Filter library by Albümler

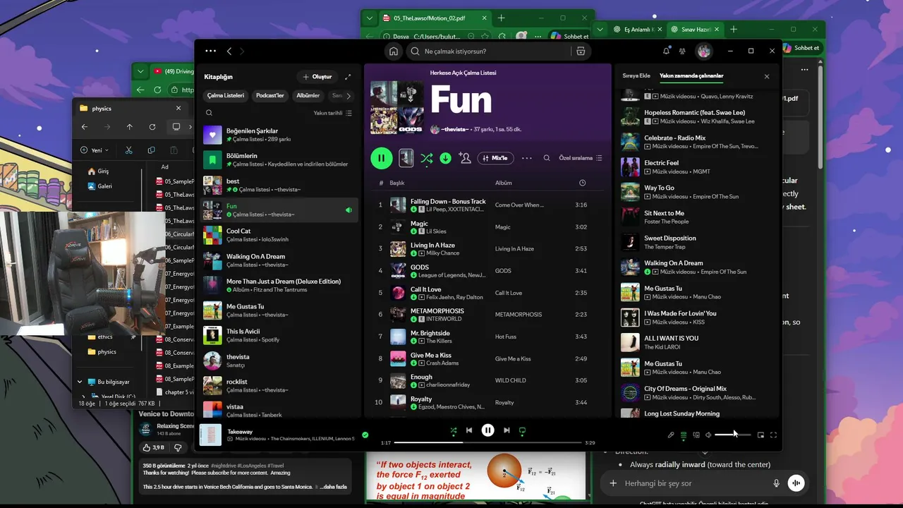pyautogui.click(x=308, y=95)
